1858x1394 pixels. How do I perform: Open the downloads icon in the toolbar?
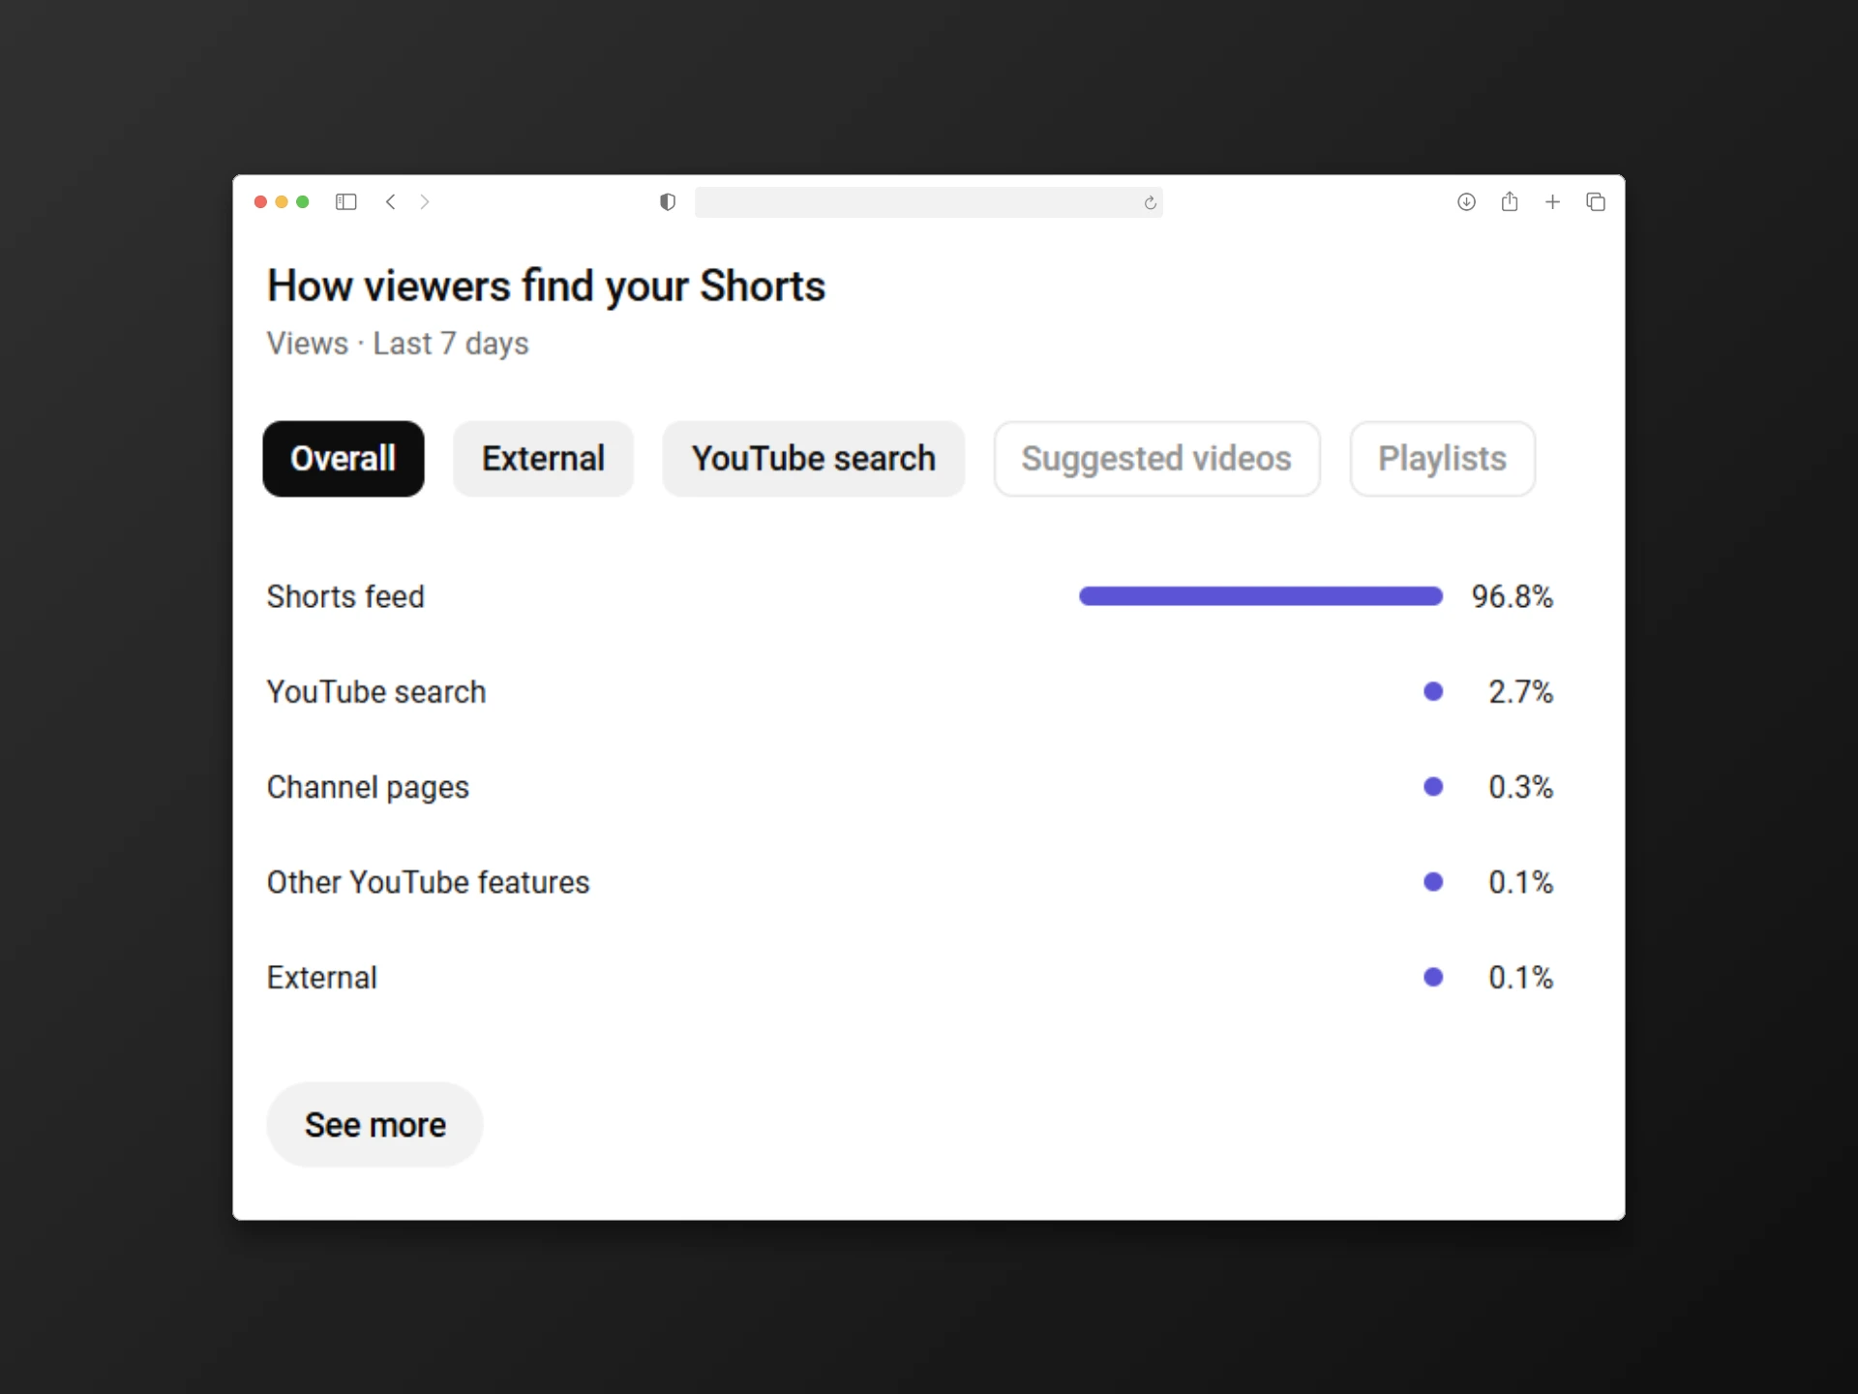click(1466, 202)
